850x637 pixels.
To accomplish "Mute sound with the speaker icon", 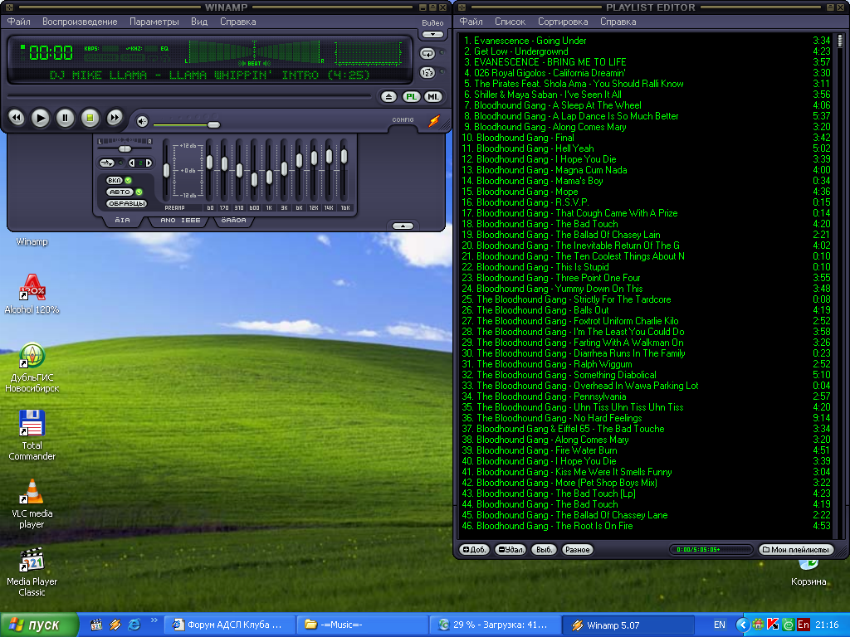I will pyautogui.click(x=143, y=122).
